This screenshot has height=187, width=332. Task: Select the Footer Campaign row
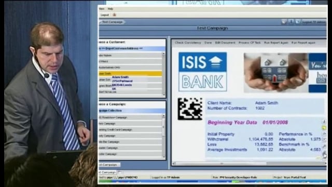pos(130,154)
